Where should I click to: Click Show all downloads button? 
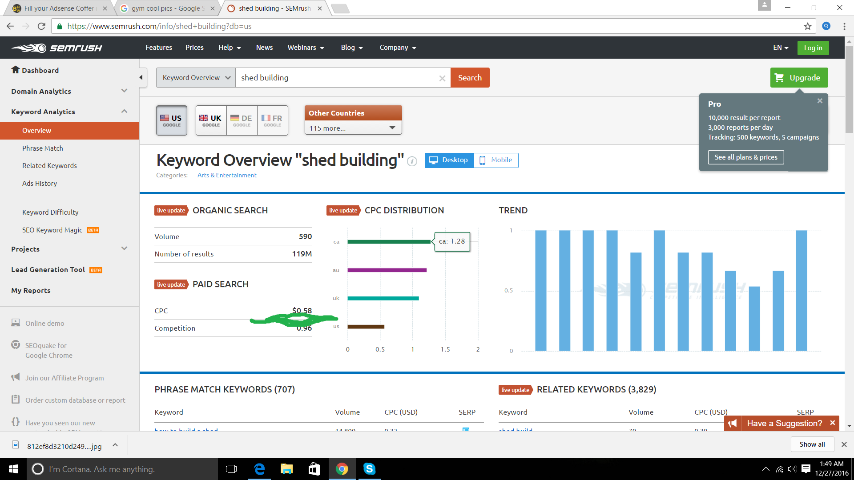(x=812, y=444)
